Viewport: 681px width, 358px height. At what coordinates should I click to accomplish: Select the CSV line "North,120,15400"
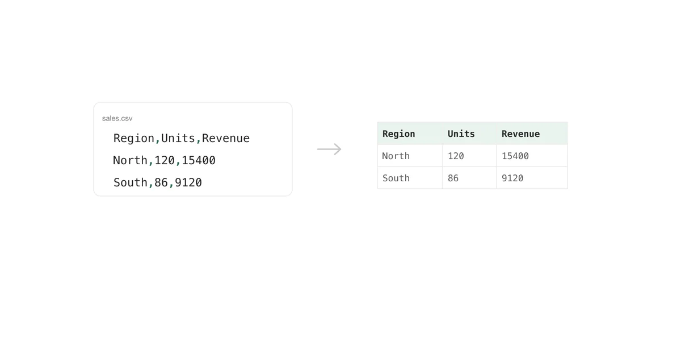pos(165,160)
